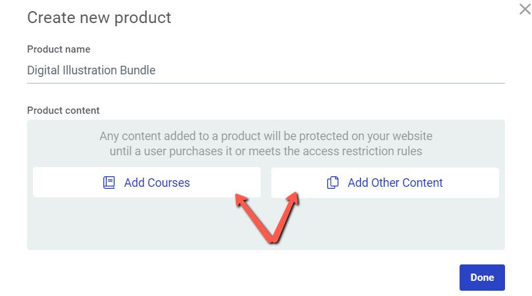Click the red arrowhead pointing at Add Other Content
Image resolution: width=532 pixels, height=296 pixels.
click(x=292, y=199)
